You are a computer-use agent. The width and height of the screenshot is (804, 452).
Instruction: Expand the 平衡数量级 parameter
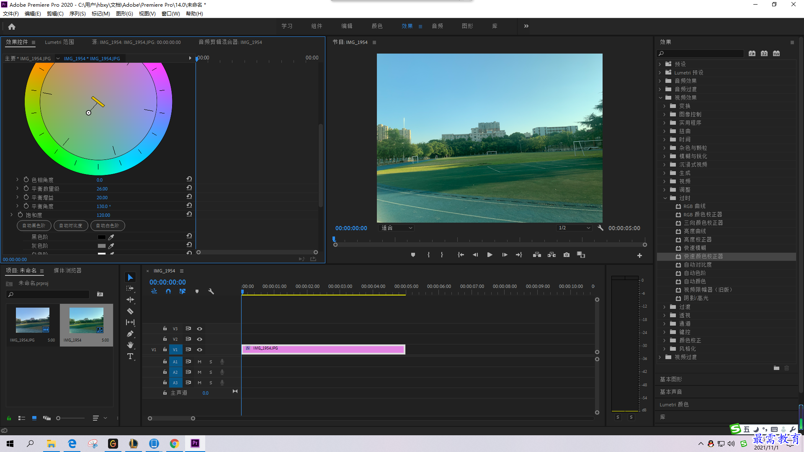pyautogui.click(x=17, y=188)
